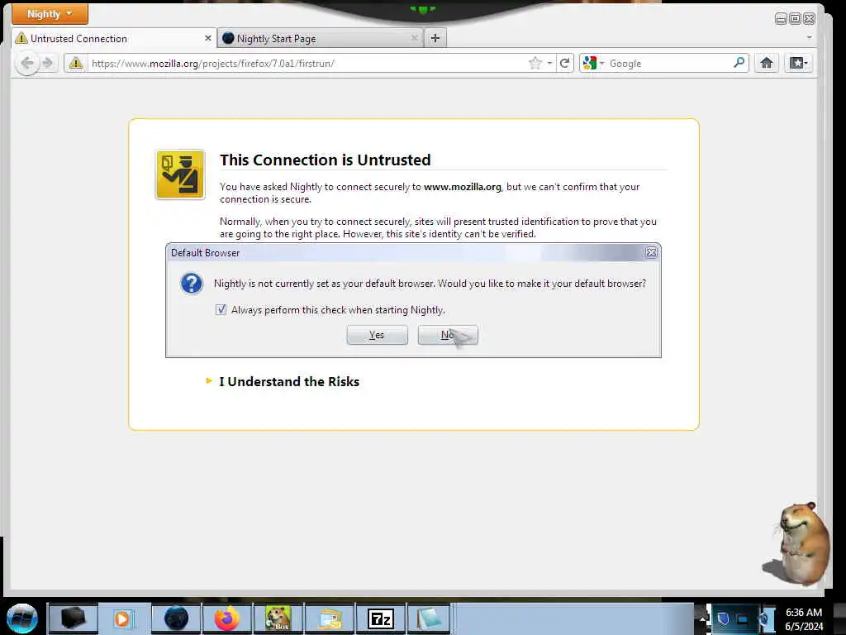The image size is (846, 635).
Task: Click the volume tray icon
Action: (x=765, y=619)
